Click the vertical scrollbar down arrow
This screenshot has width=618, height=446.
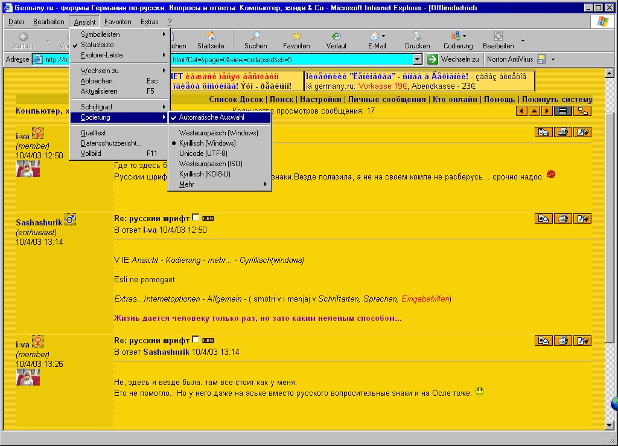pos(610,425)
